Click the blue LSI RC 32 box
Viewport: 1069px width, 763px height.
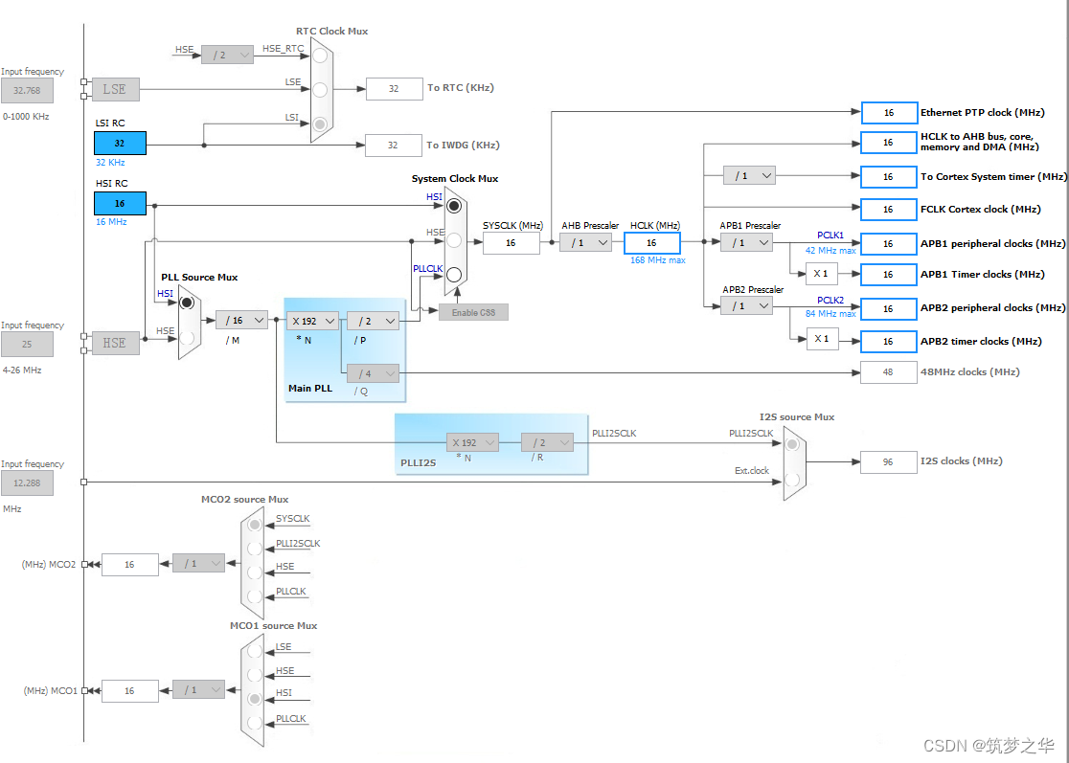[120, 143]
